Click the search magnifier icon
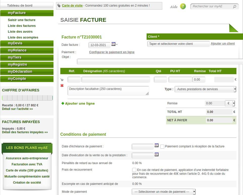The height and width of the screenshot is (195, 243). pos(235,7)
